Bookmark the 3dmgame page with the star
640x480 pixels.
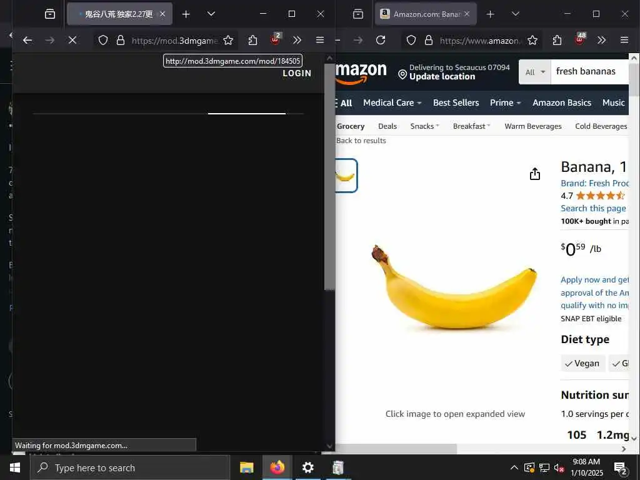(228, 40)
